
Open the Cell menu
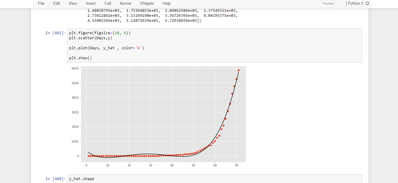pos(108,4)
